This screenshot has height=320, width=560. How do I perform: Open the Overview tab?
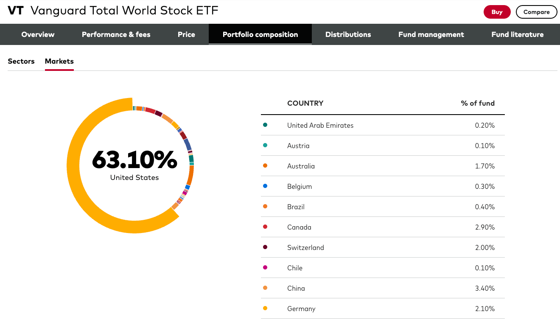(x=38, y=34)
